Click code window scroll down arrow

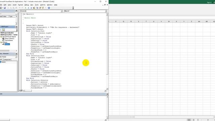107,89
